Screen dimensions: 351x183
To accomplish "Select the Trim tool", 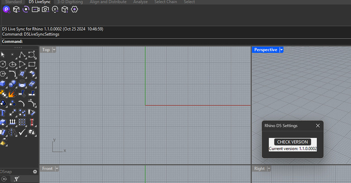I will [22, 94].
